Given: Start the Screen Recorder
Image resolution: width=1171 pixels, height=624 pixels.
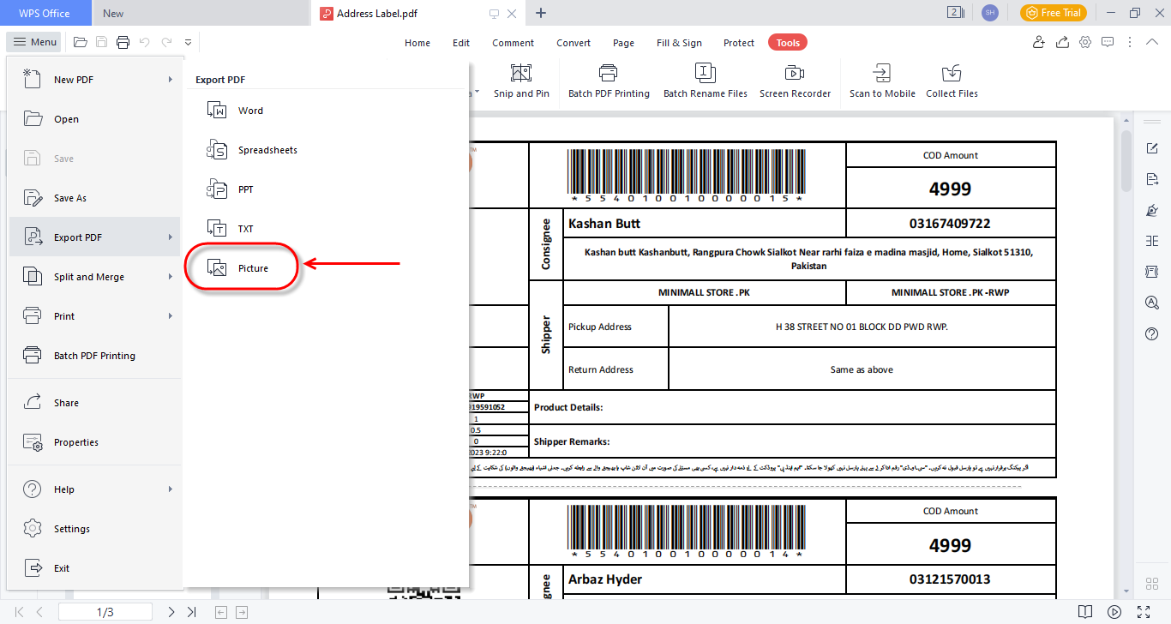Looking at the screenshot, I should [x=796, y=81].
